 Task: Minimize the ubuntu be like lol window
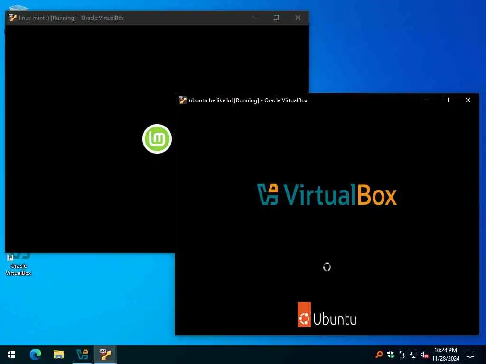pos(425,100)
